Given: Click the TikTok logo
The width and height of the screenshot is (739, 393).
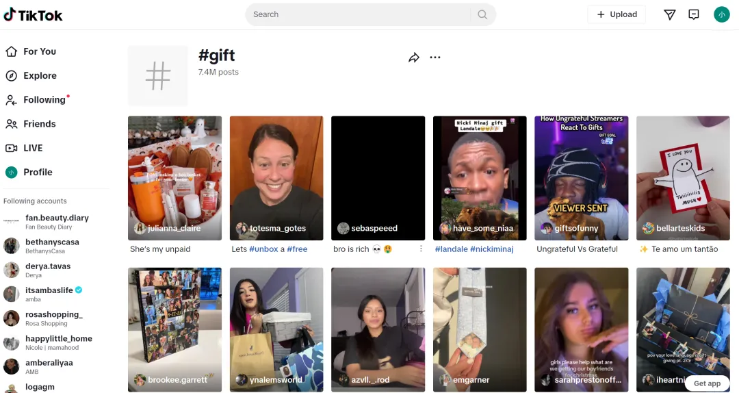Looking at the screenshot, I should [33, 15].
